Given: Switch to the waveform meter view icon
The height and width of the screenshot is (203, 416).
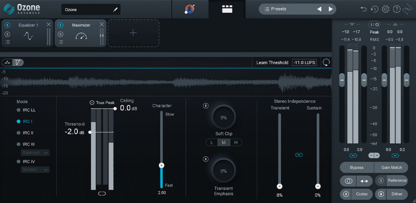Looking at the screenshot, I should [x=7, y=63].
